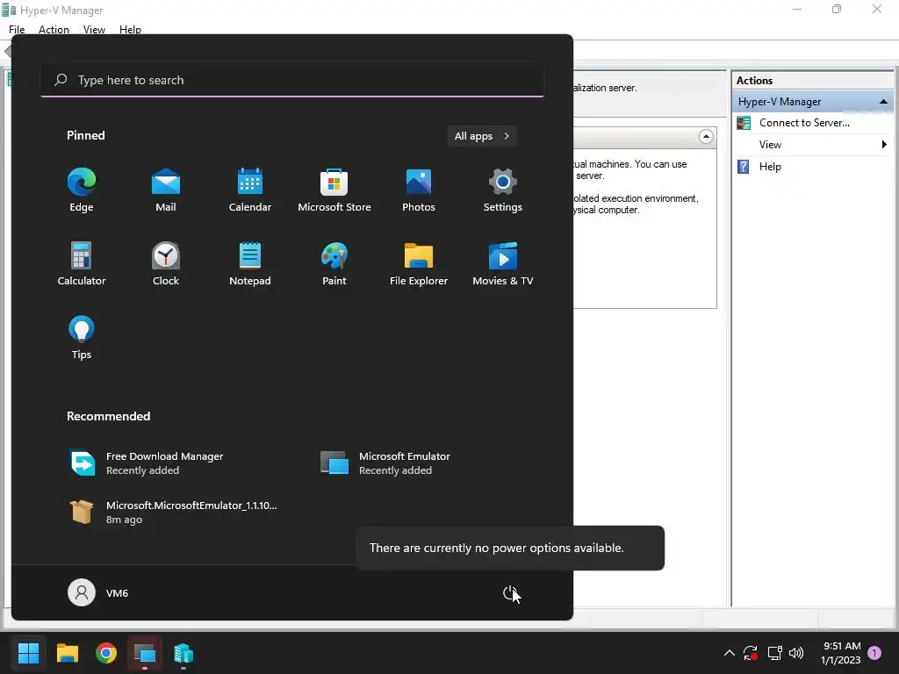899x674 pixels.
Task: Click the power button in Start menu
Action: coord(510,592)
